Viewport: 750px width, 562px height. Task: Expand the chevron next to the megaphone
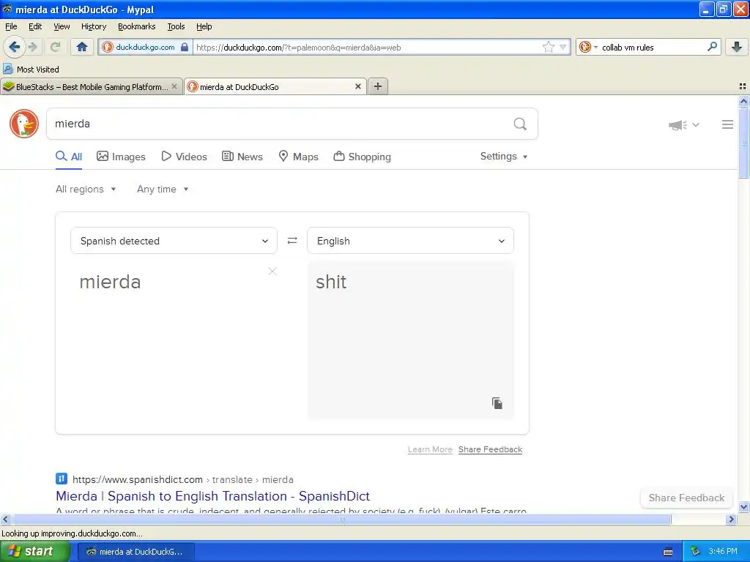[696, 124]
